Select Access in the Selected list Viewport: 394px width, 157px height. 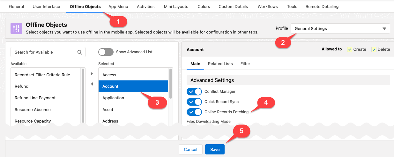click(x=133, y=75)
